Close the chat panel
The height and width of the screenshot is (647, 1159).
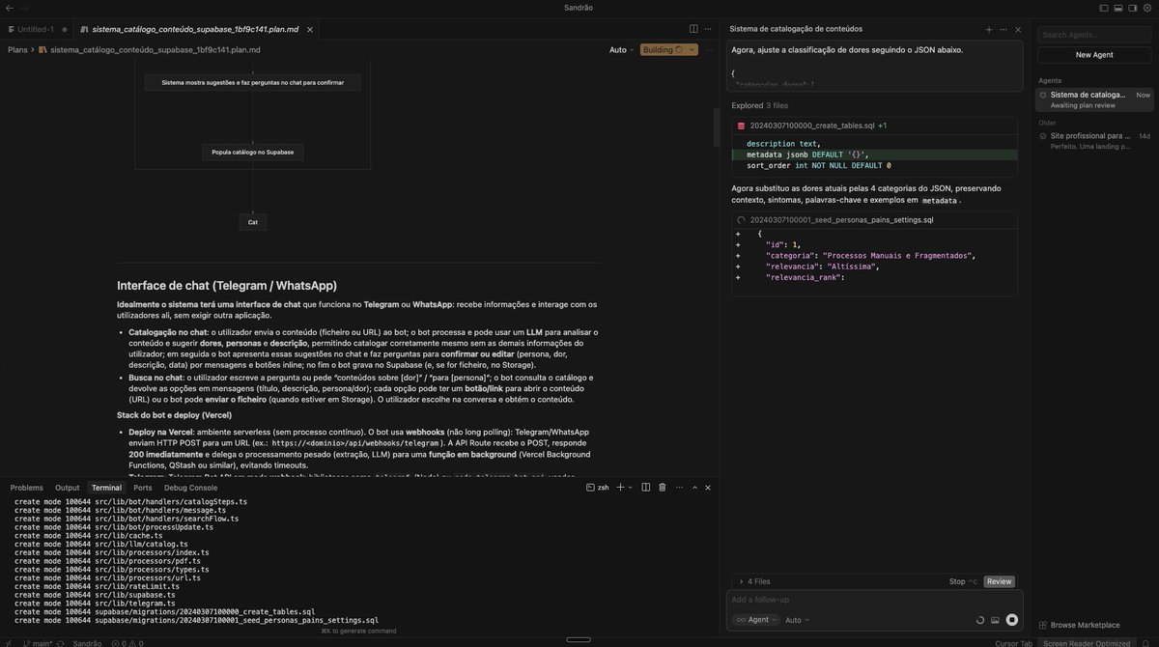coord(1018,30)
